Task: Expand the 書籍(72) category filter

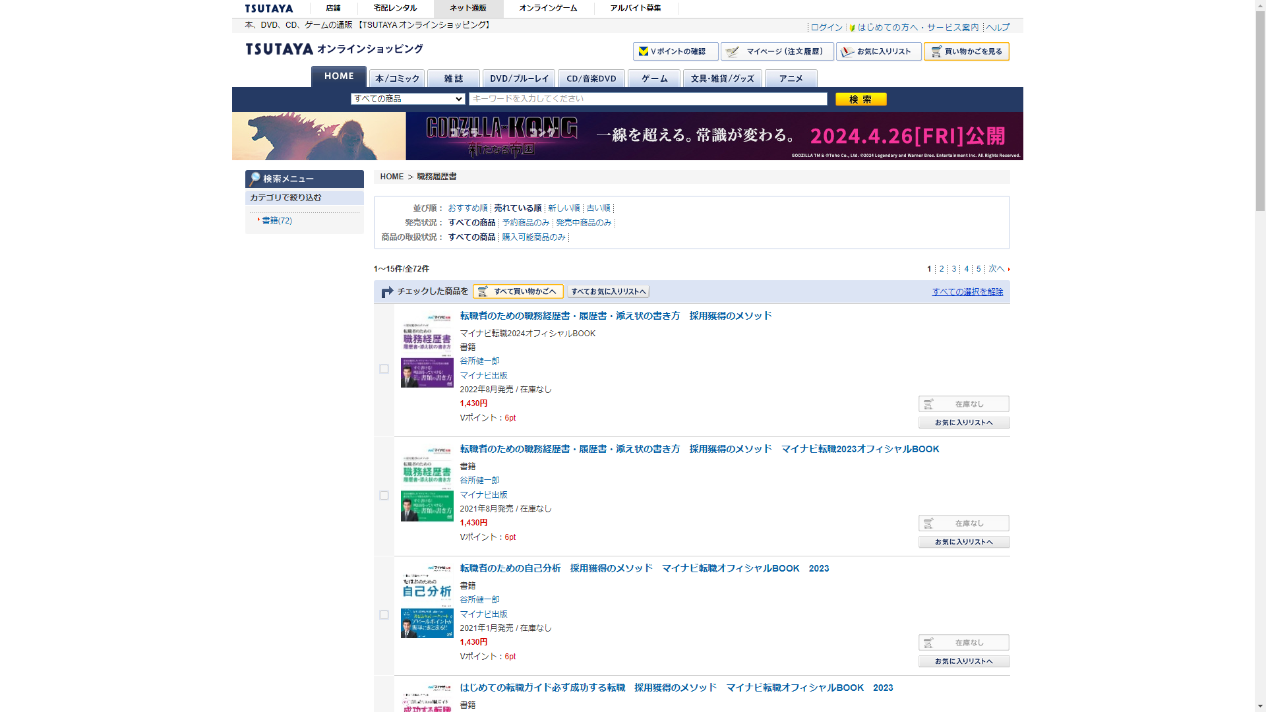Action: click(x=277, y=221)
